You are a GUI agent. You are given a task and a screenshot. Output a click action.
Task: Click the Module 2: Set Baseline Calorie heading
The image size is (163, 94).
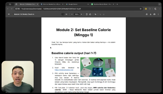coord(84,32)
